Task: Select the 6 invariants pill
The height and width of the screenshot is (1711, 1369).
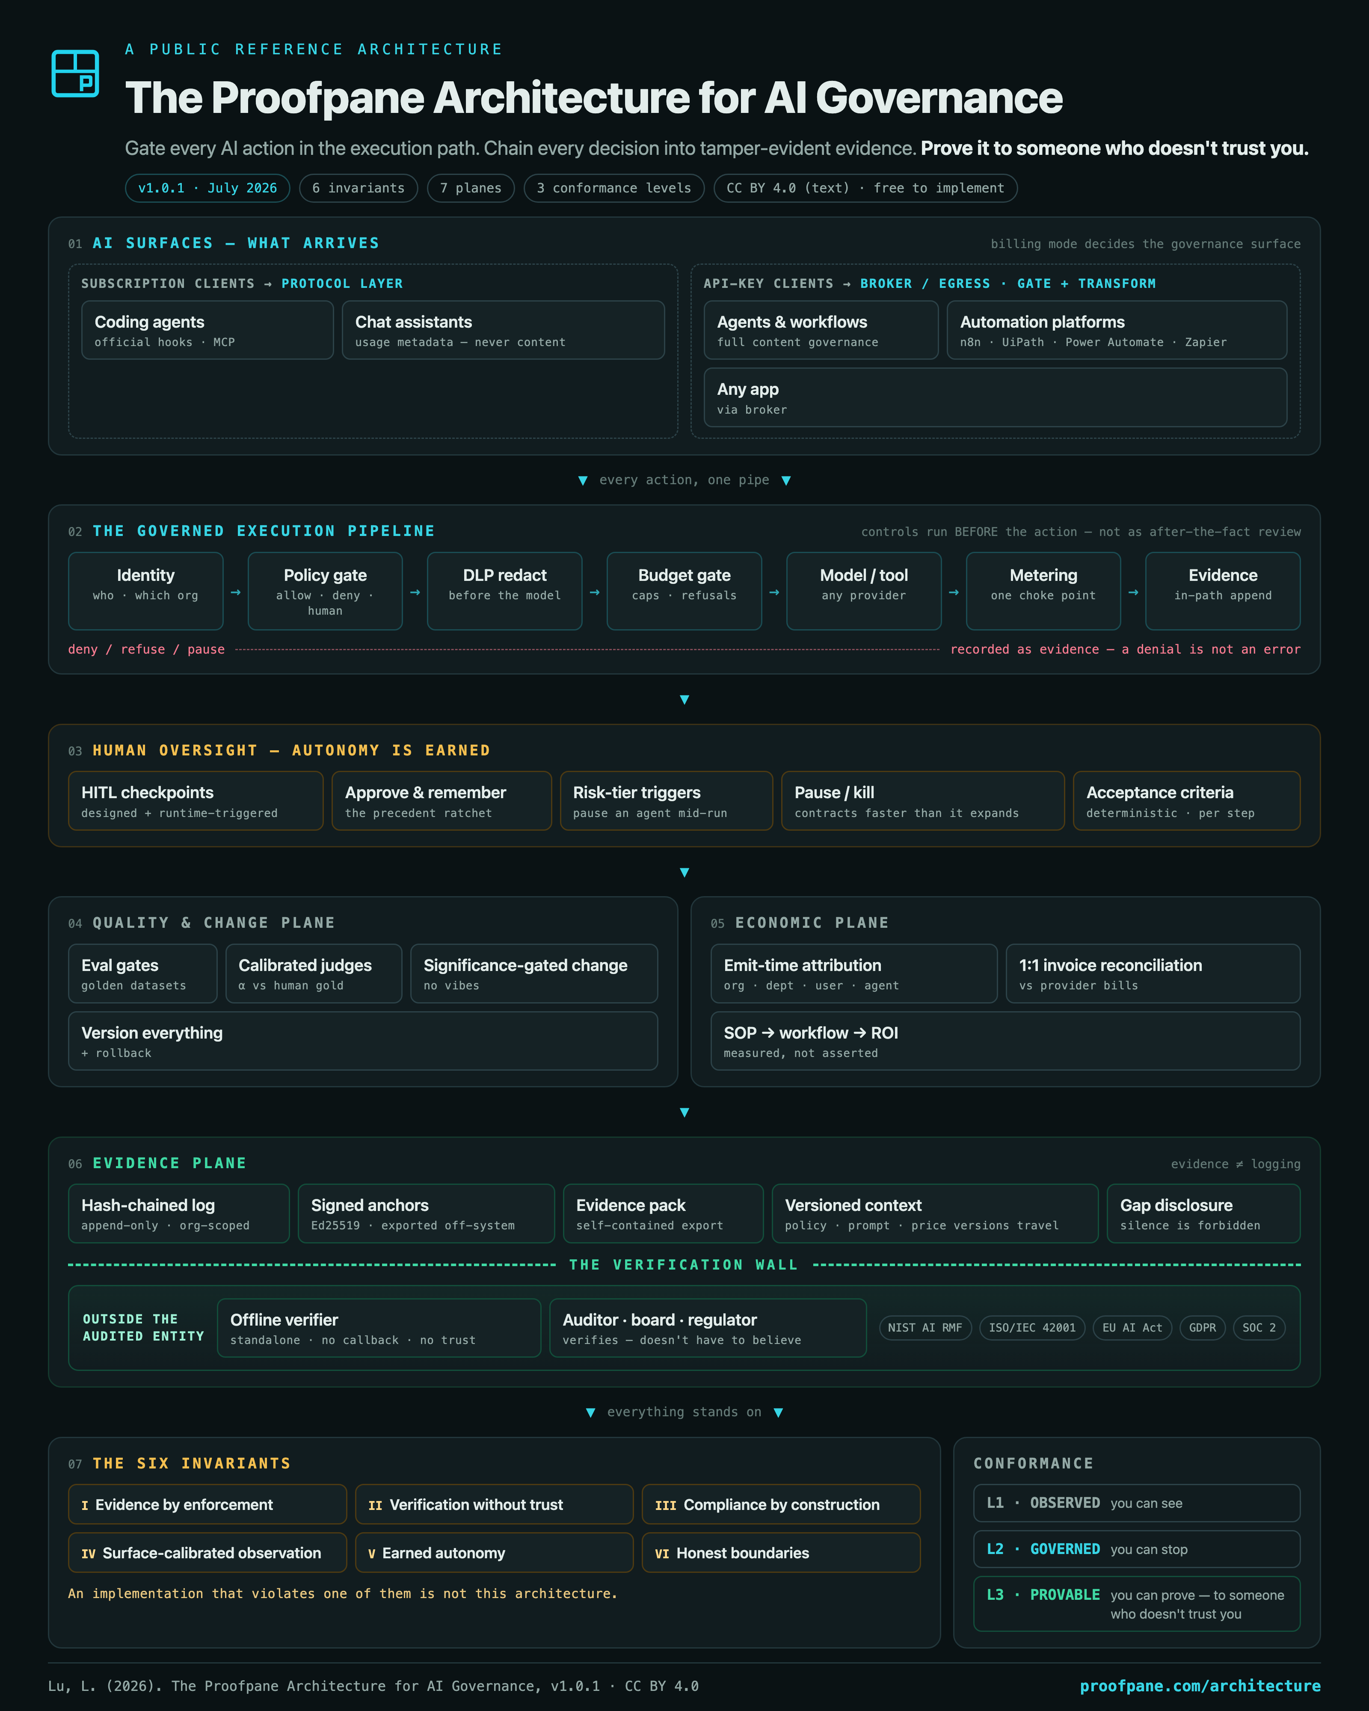Action: [x=358, y=188]
